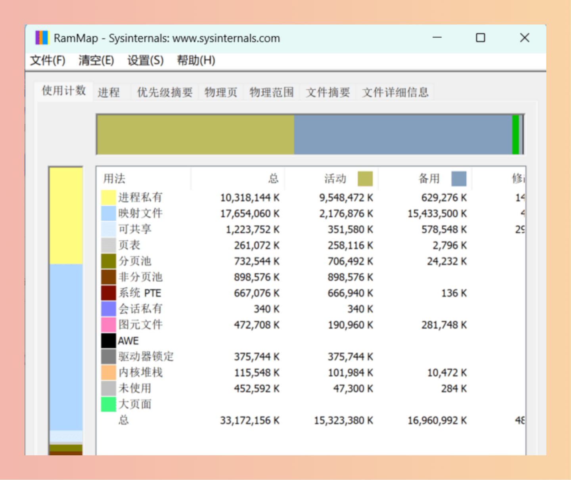Click the purple 会话私有 legend square

tap(108, 308)
